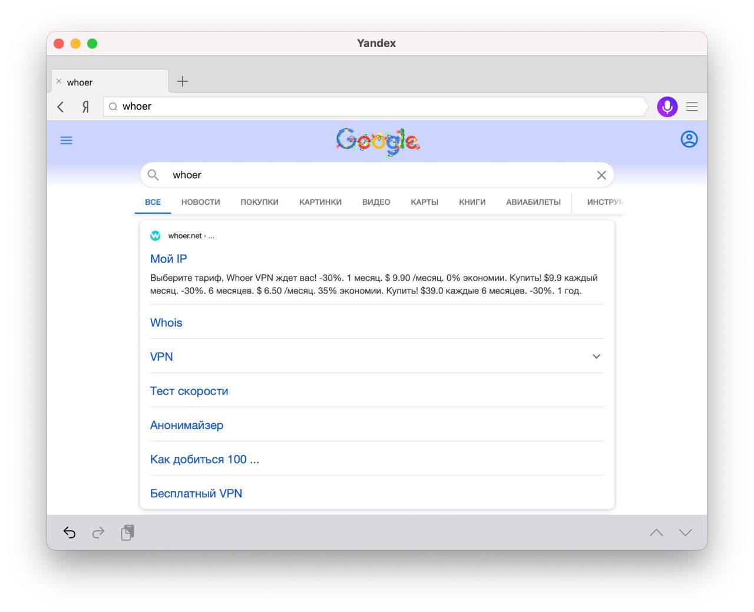754x612 pixels.
Task: Open the Как добиться 100 link
Action: tap(204, 459)
